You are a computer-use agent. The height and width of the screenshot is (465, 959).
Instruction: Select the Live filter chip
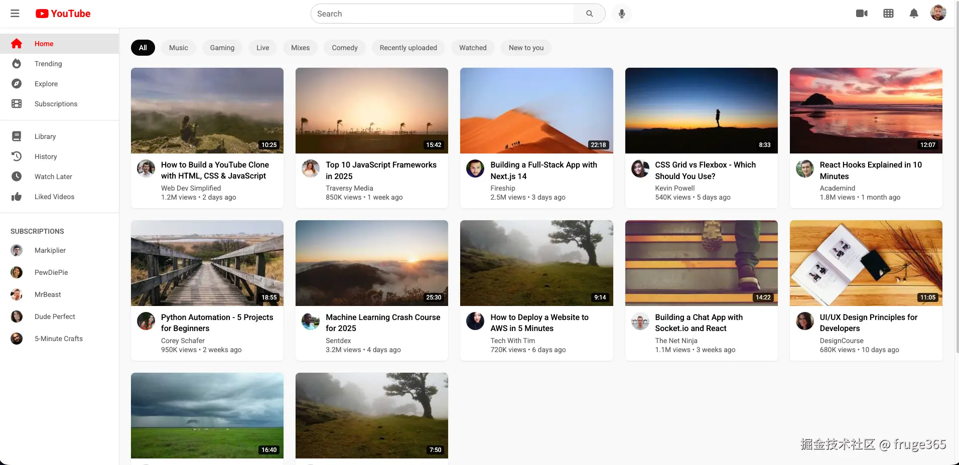pos(263,48)
